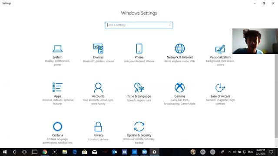Open the clock showing 3:20 PM

pos(261,152)
